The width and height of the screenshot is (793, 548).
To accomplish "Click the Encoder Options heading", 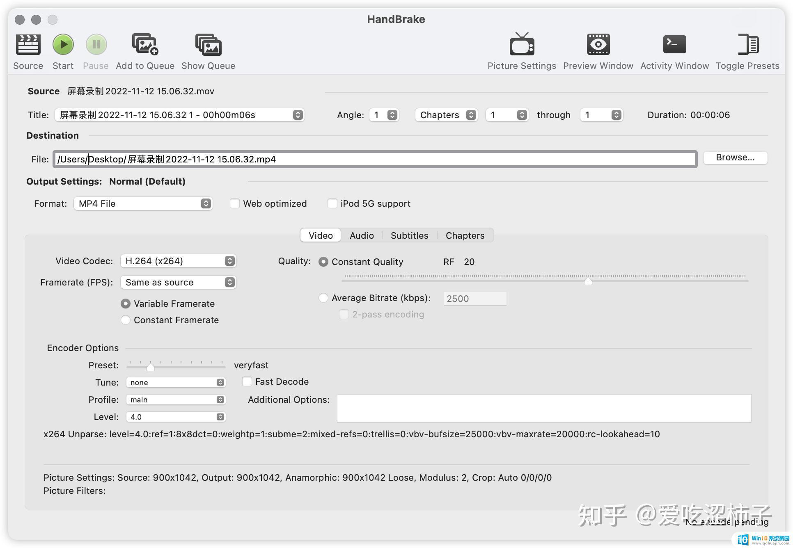I will point(83,348).
